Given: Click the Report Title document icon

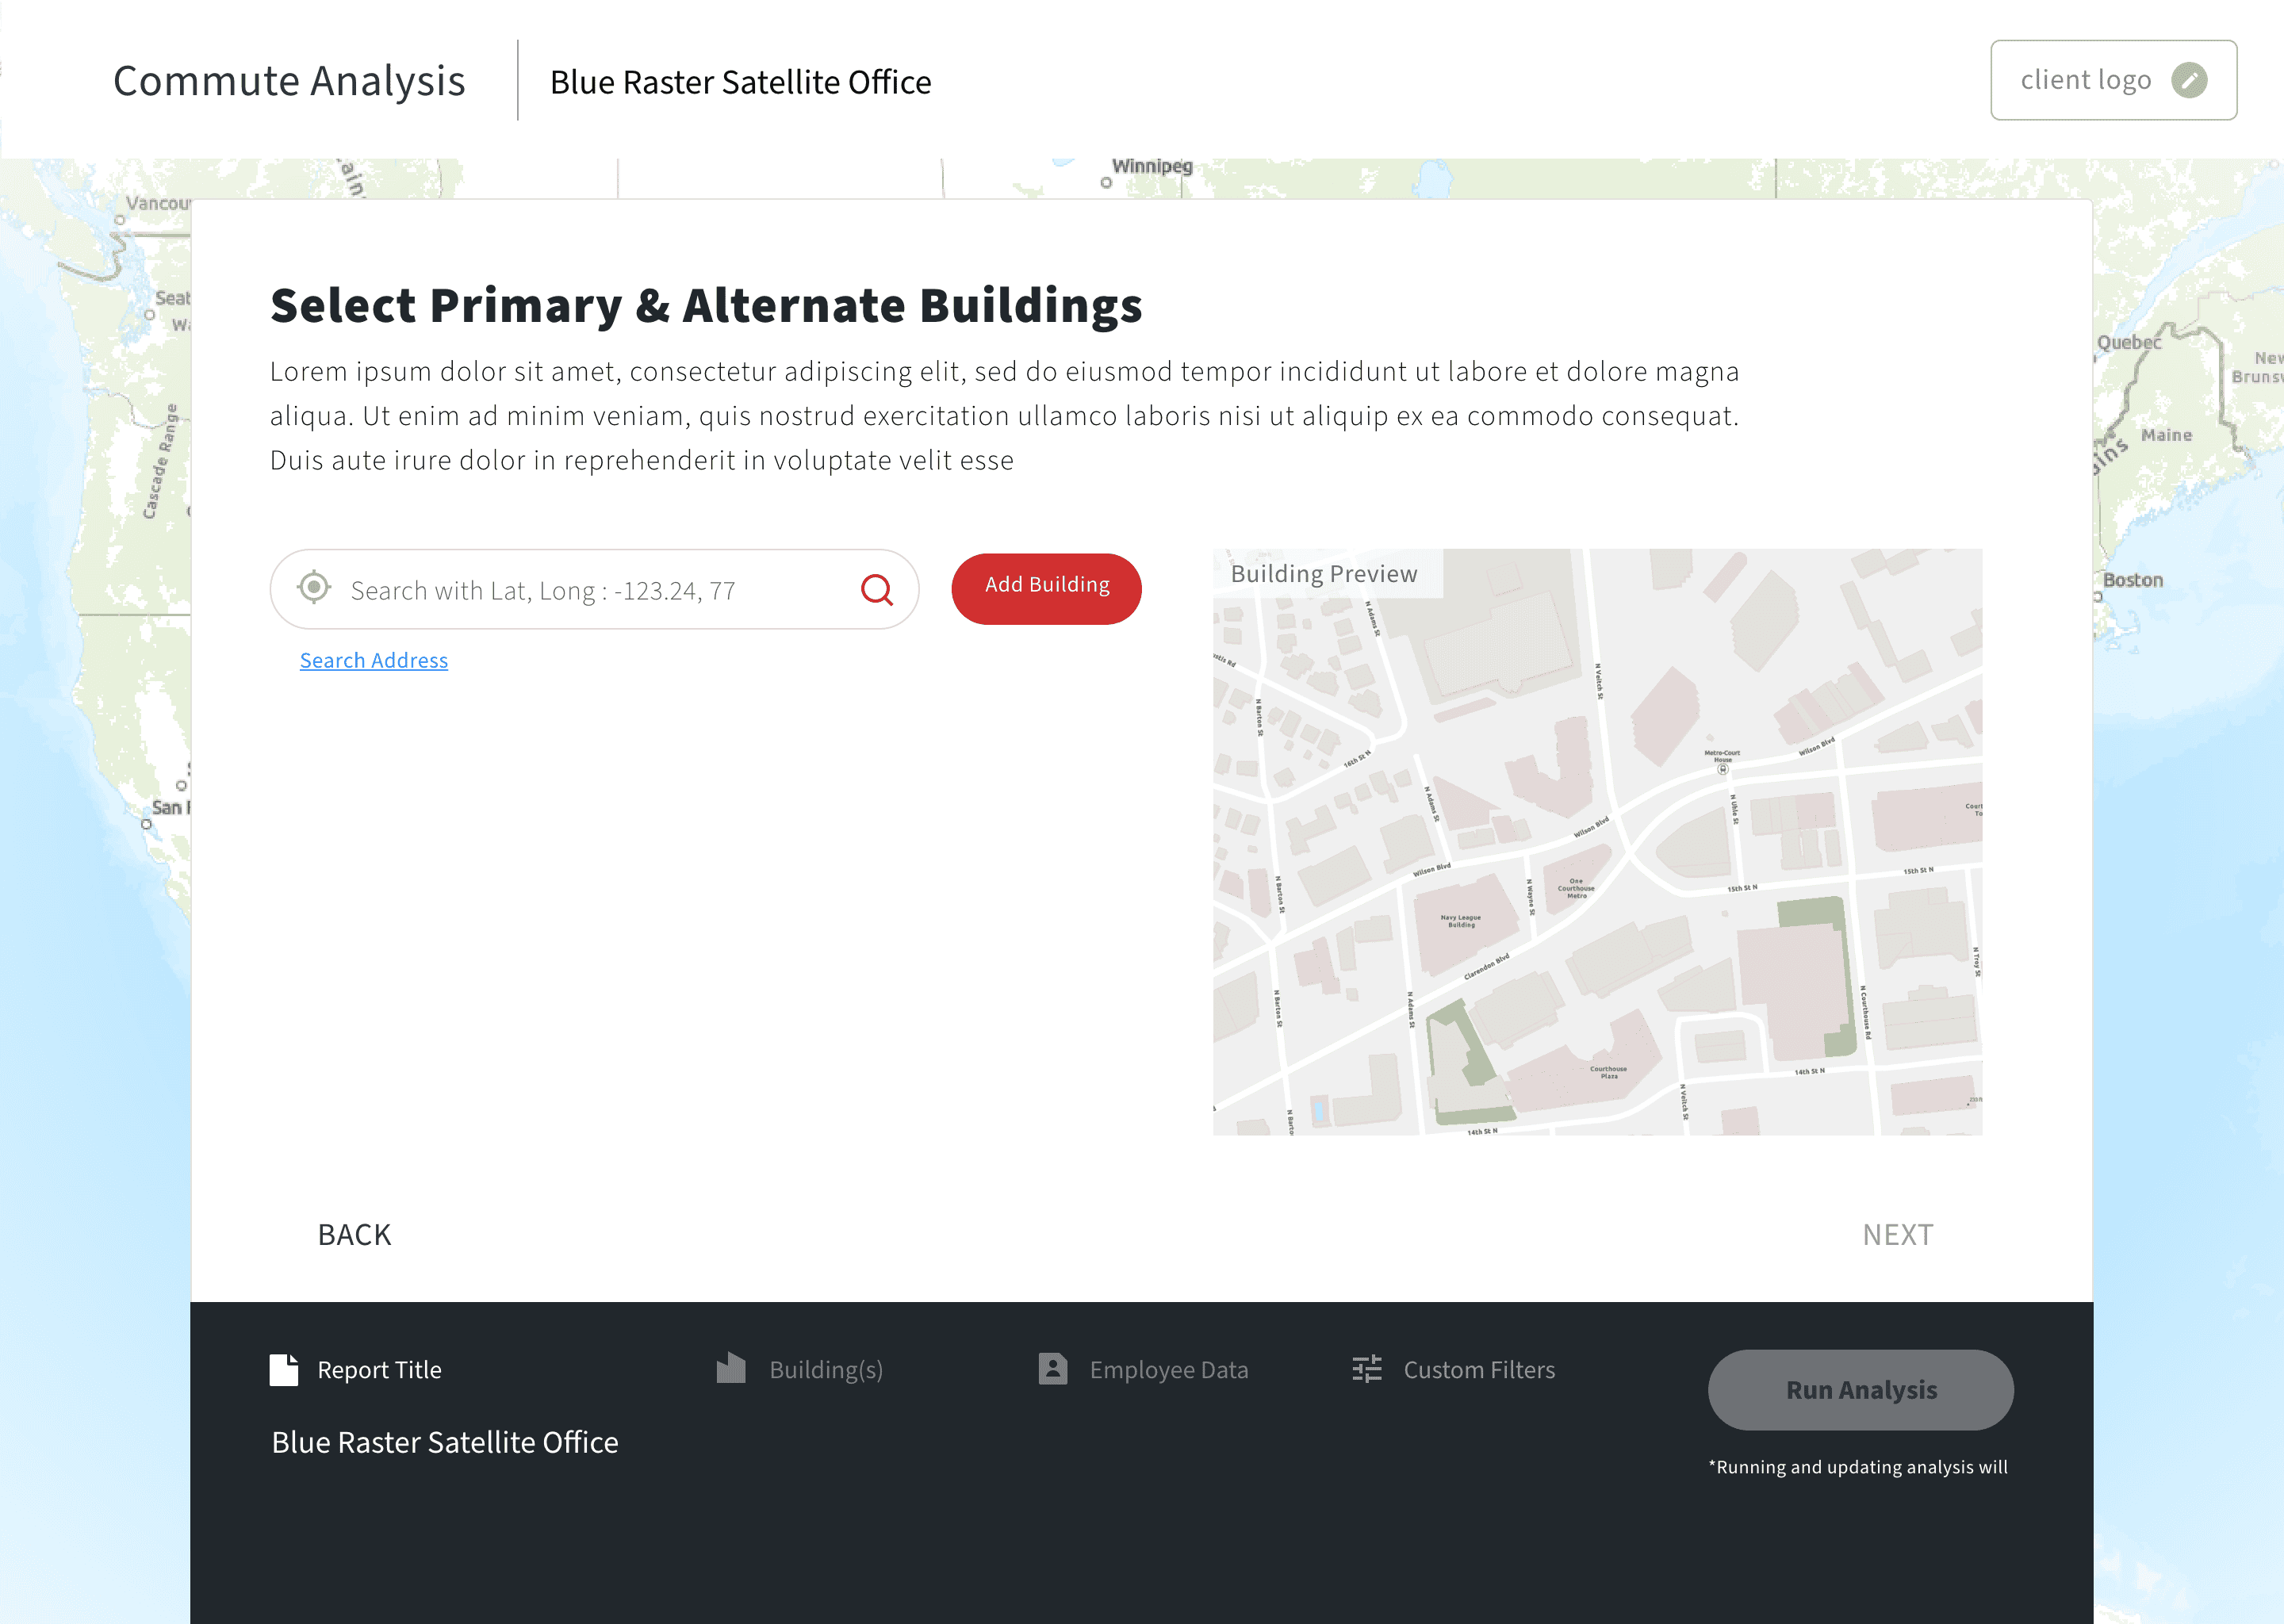Looking at the screenshot, I should [284, 1371].
